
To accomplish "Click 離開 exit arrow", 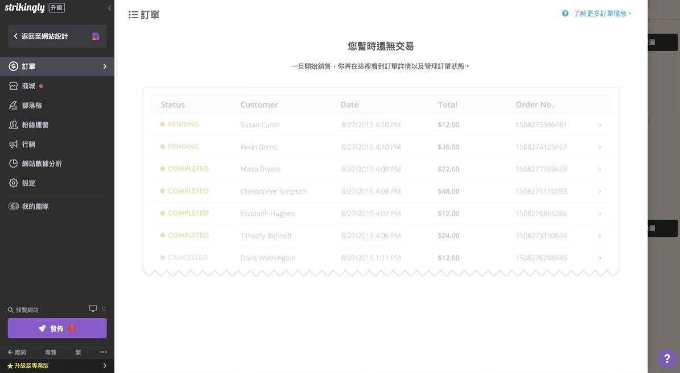I will pyautogui.click(x=16, y=352).
